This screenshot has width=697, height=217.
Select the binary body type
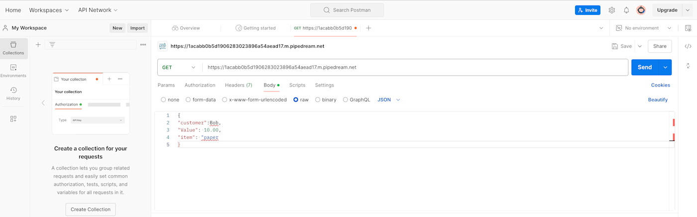click(318, 100)
